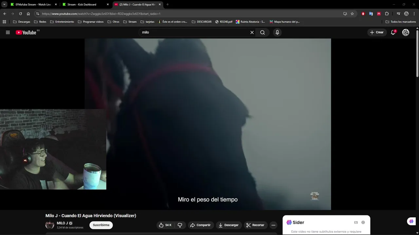The width and height of the screenshot is (419, 235).
Task: Open the Stream bookmark folder
Action: [x=130, y=22]
